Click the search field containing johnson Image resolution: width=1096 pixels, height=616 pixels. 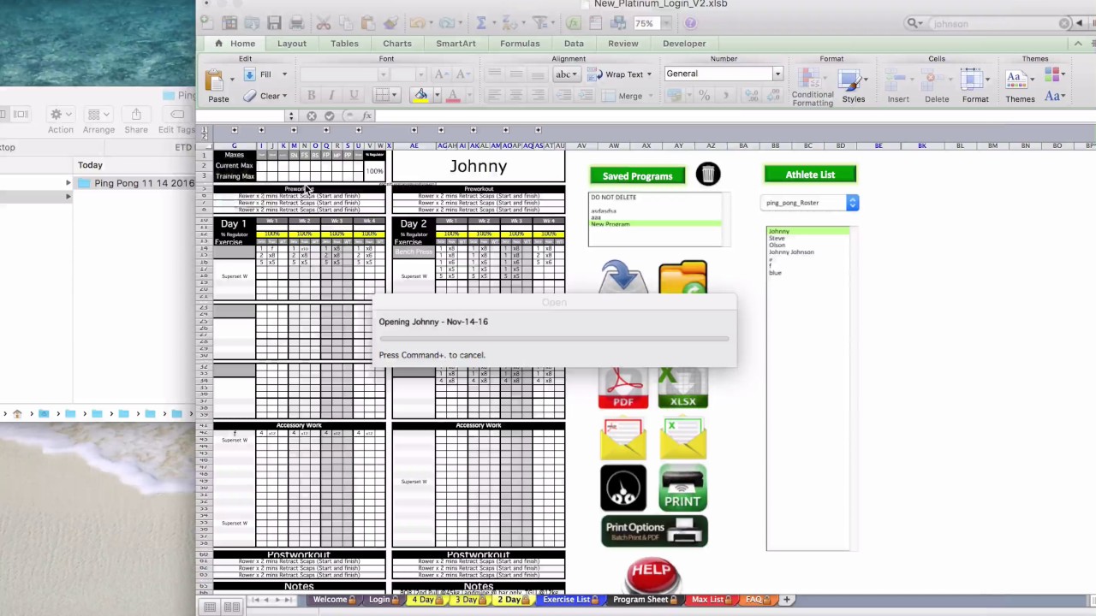pyautogui.click(x=989, y=24)
